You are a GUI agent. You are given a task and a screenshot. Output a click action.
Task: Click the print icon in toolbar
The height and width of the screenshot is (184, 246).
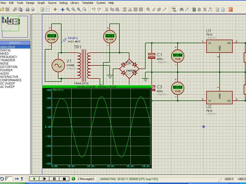[28, 9]
